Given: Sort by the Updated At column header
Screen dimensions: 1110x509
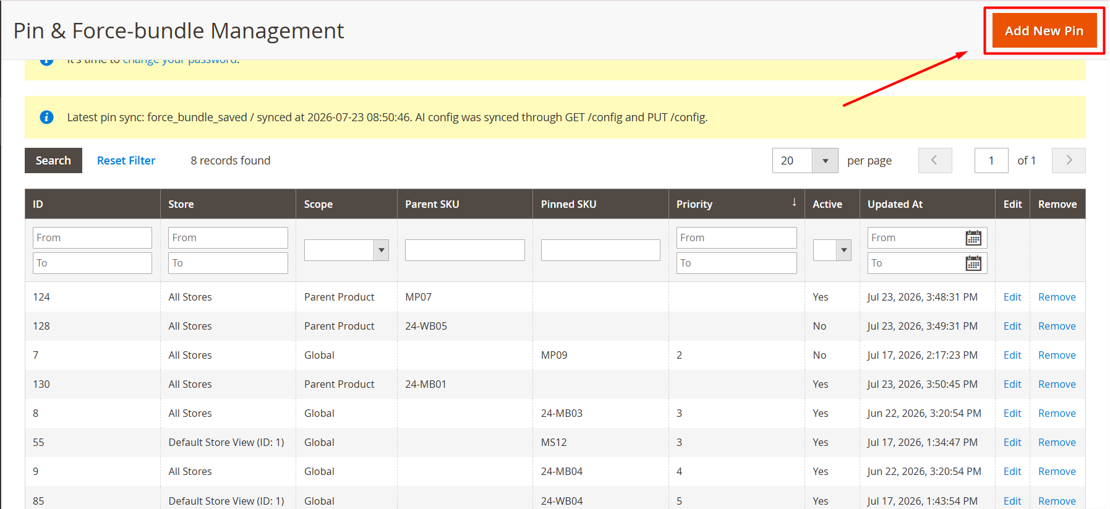Looking at the screenshot, I should [928, 204].
